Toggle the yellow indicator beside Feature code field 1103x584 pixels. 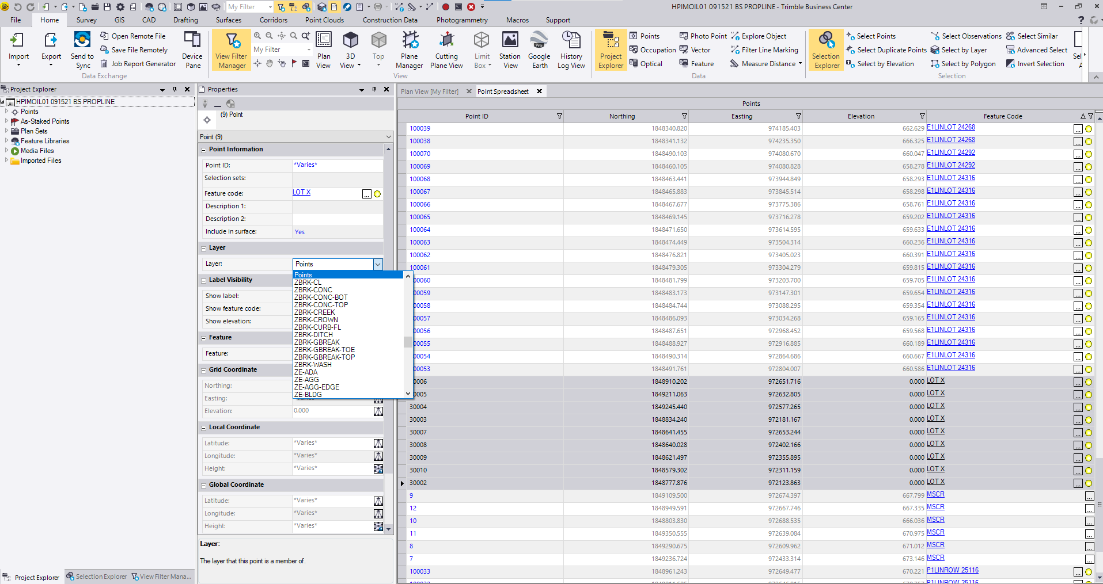pos(377,194)
